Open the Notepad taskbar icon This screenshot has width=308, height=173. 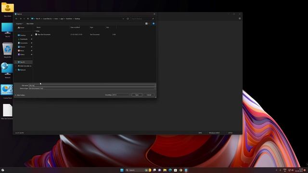(186, 170)
